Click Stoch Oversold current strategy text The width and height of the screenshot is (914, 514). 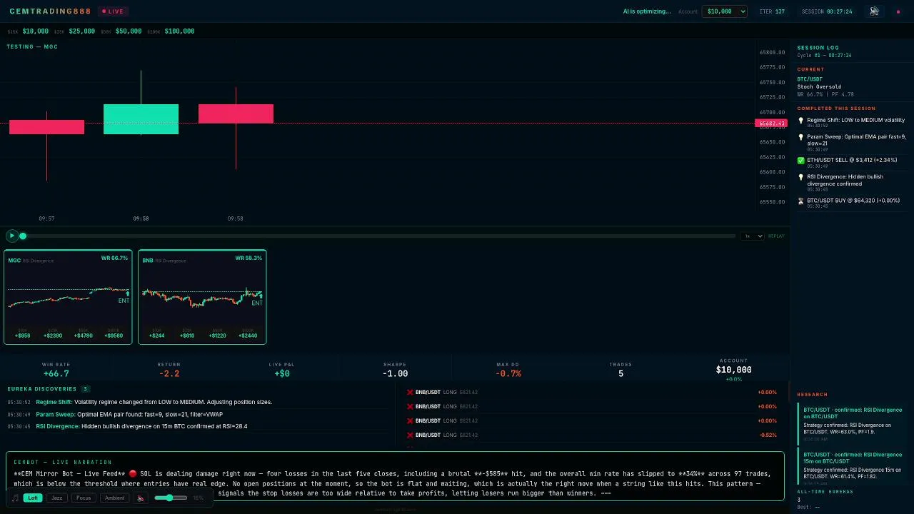[819, 87]
